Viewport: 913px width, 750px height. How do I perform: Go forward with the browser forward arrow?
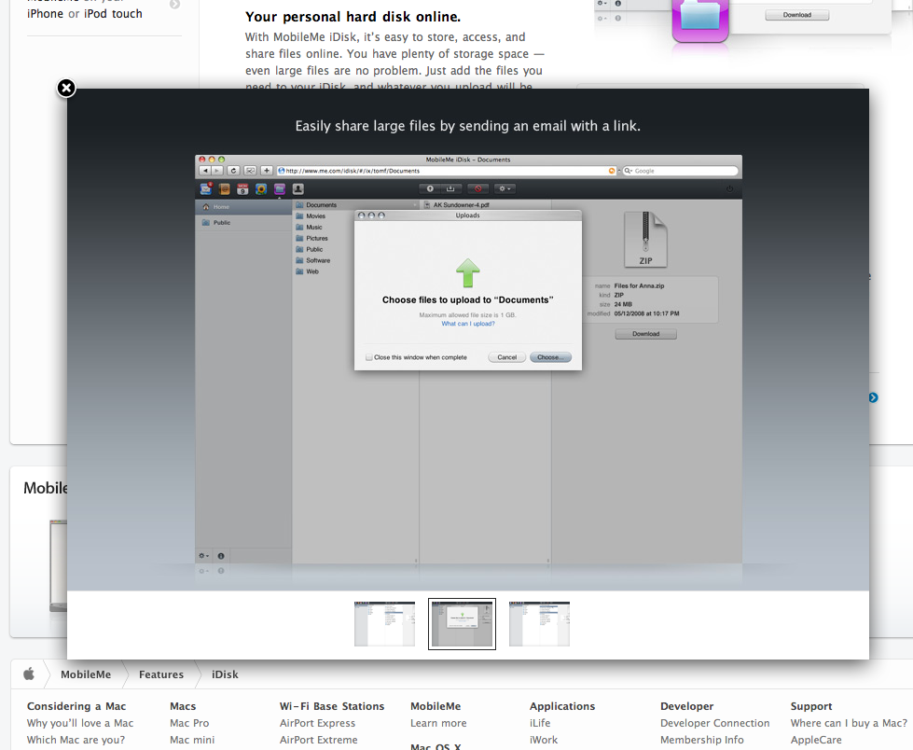[217, 171]
